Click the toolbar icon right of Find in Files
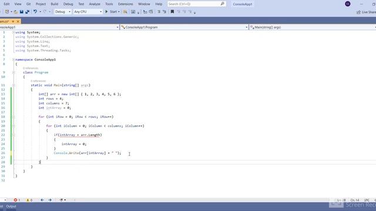 pos(133,12)
